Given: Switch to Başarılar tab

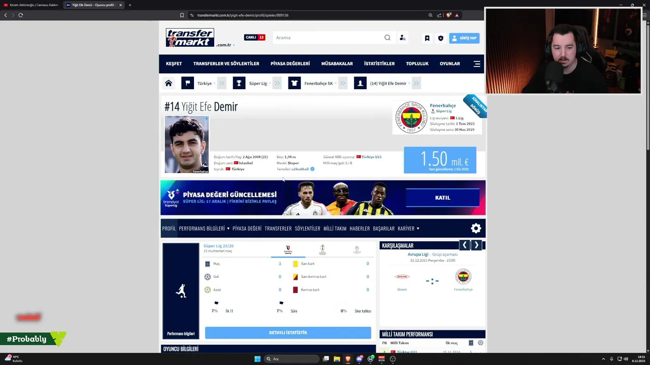Looking at the screenshot, I should click(x=383, y=229).
